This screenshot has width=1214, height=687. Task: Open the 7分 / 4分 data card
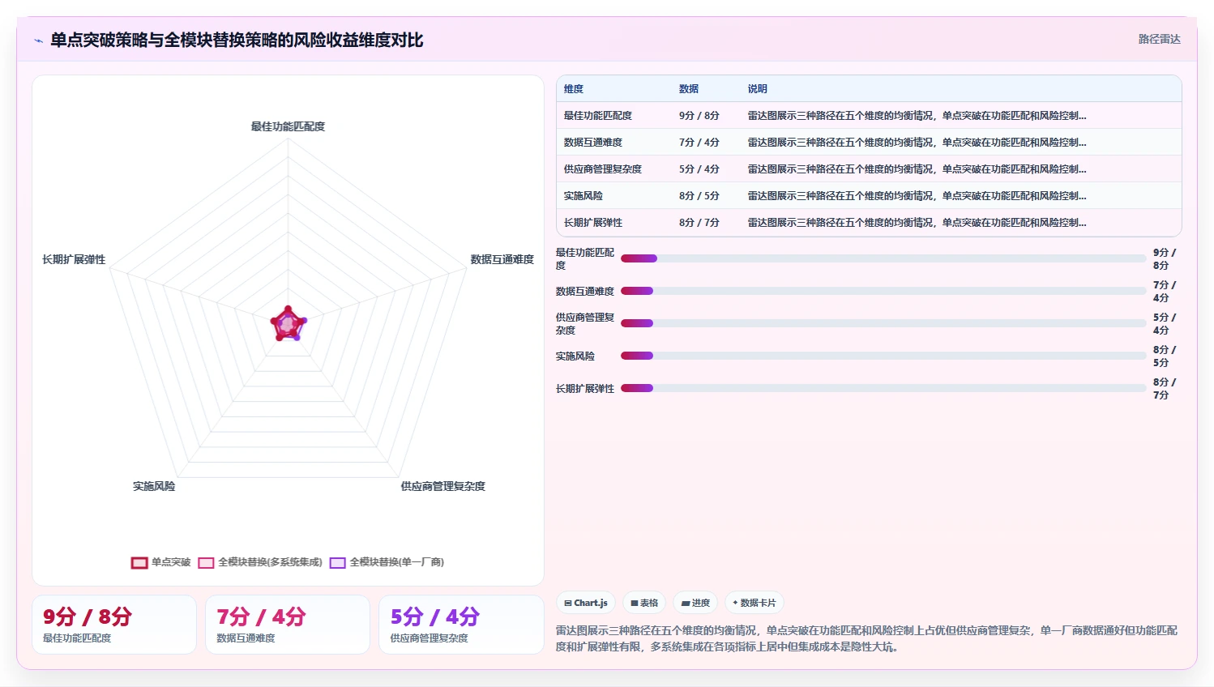click(x=288, y=625)
